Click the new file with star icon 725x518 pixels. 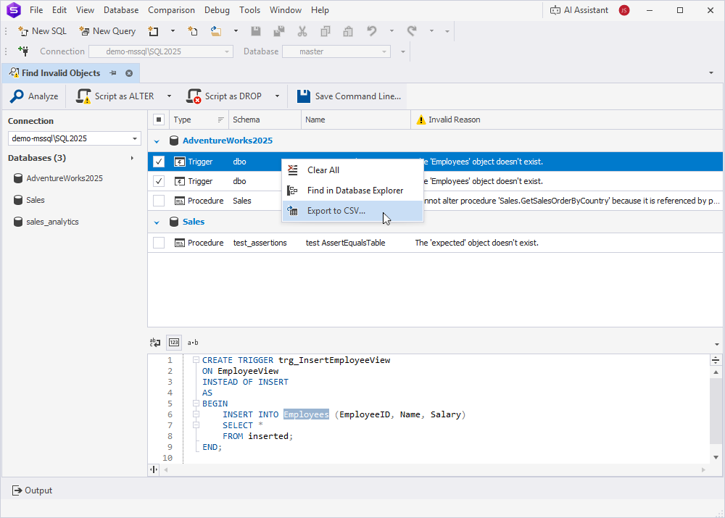(193, 31)
